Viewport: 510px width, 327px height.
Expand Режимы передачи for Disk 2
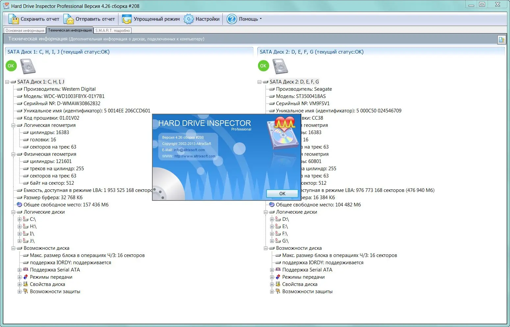pyautogui.click(x=272, y=277)
